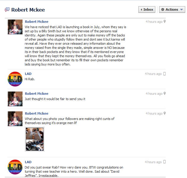This screenshot has height=178, width=187.
Task: Click Robert Mckee's avatar on first message
Action: pos(15,27)
